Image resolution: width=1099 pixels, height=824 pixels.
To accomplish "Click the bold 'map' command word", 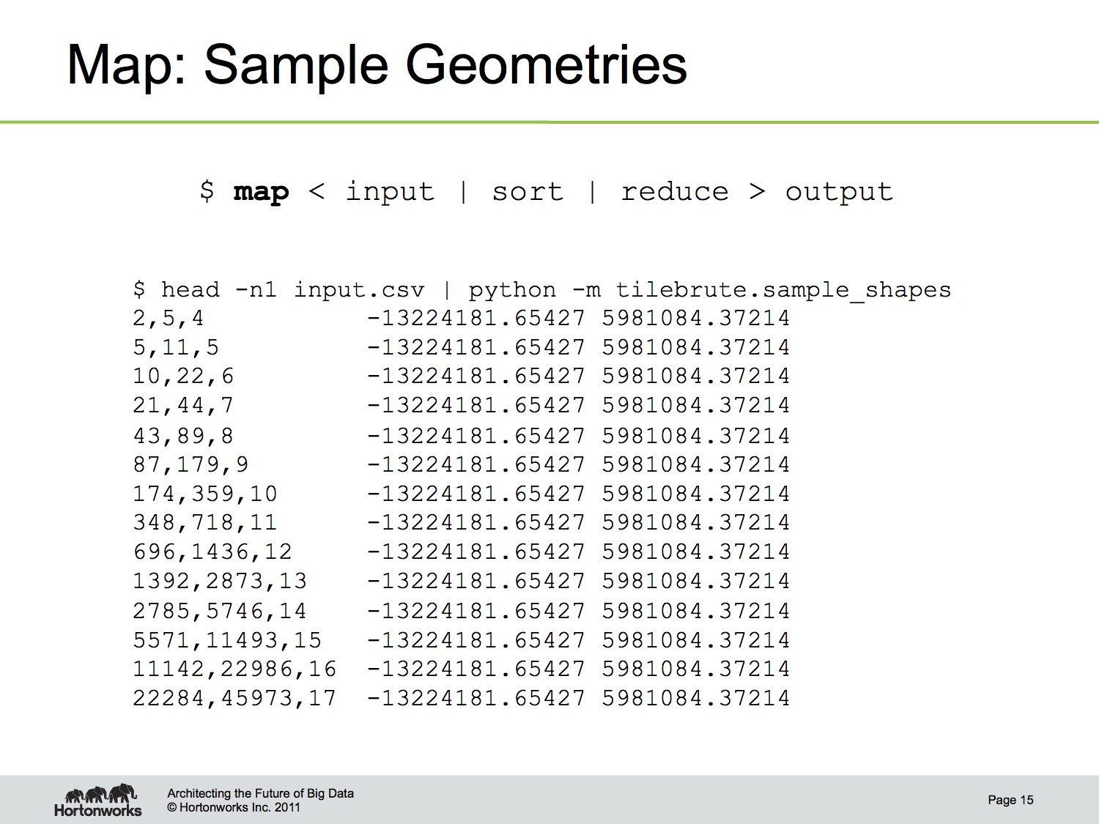I will pyautogui.click(x=261, y=192).
